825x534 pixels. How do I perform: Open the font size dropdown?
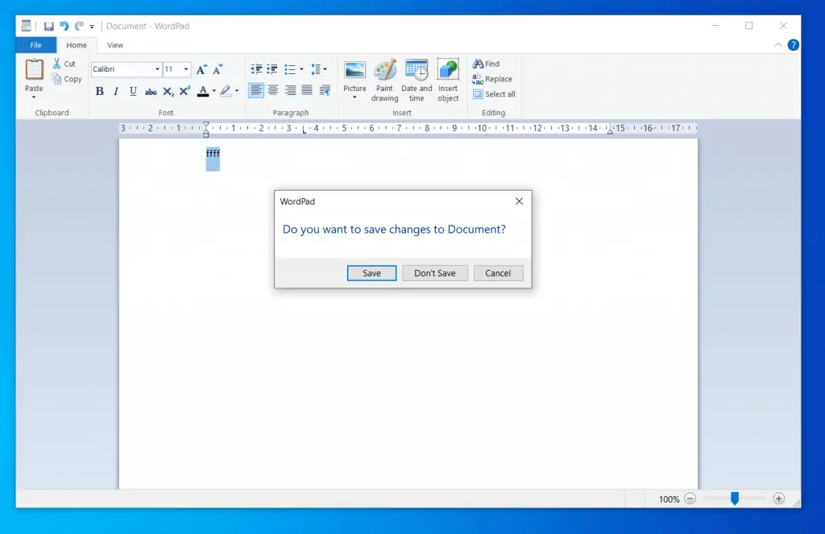(187, 69)
